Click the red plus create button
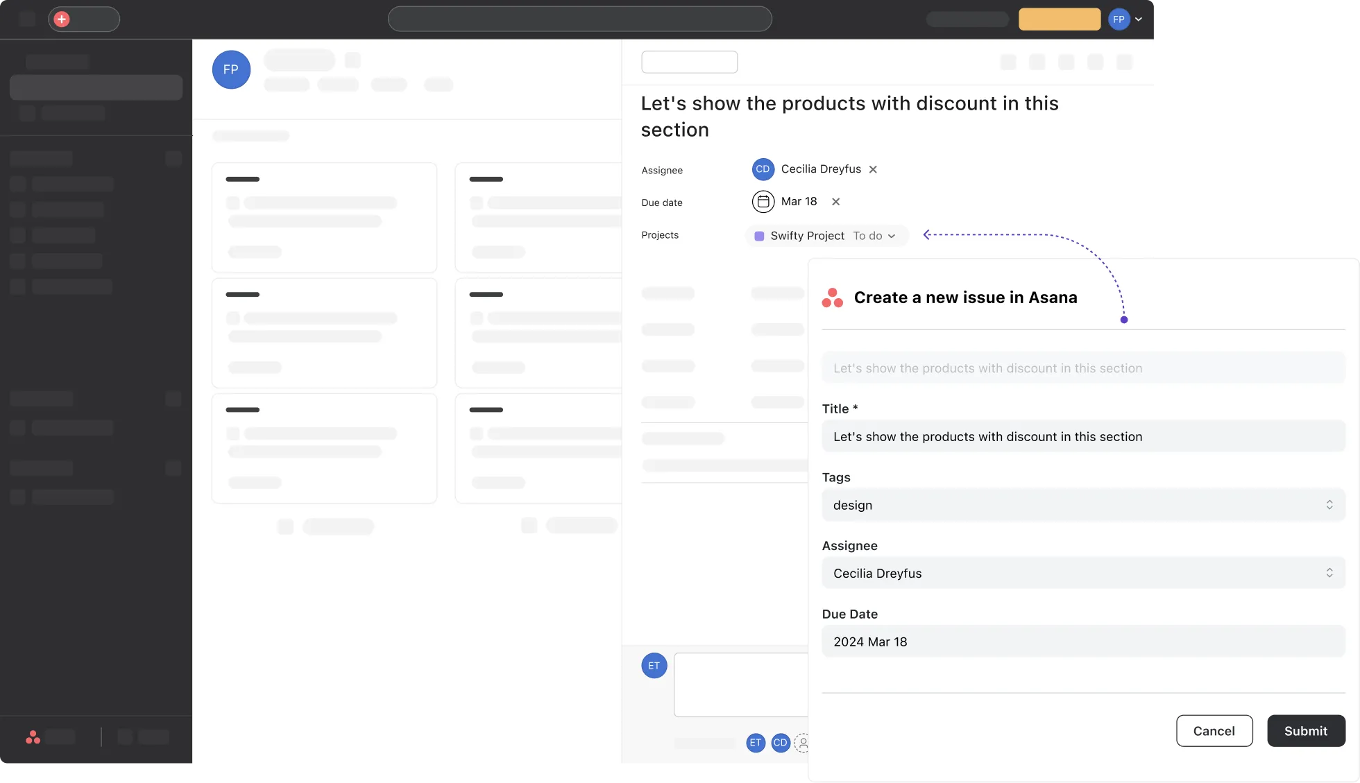This screenshot has height=783, width=1360. point(61,19)
